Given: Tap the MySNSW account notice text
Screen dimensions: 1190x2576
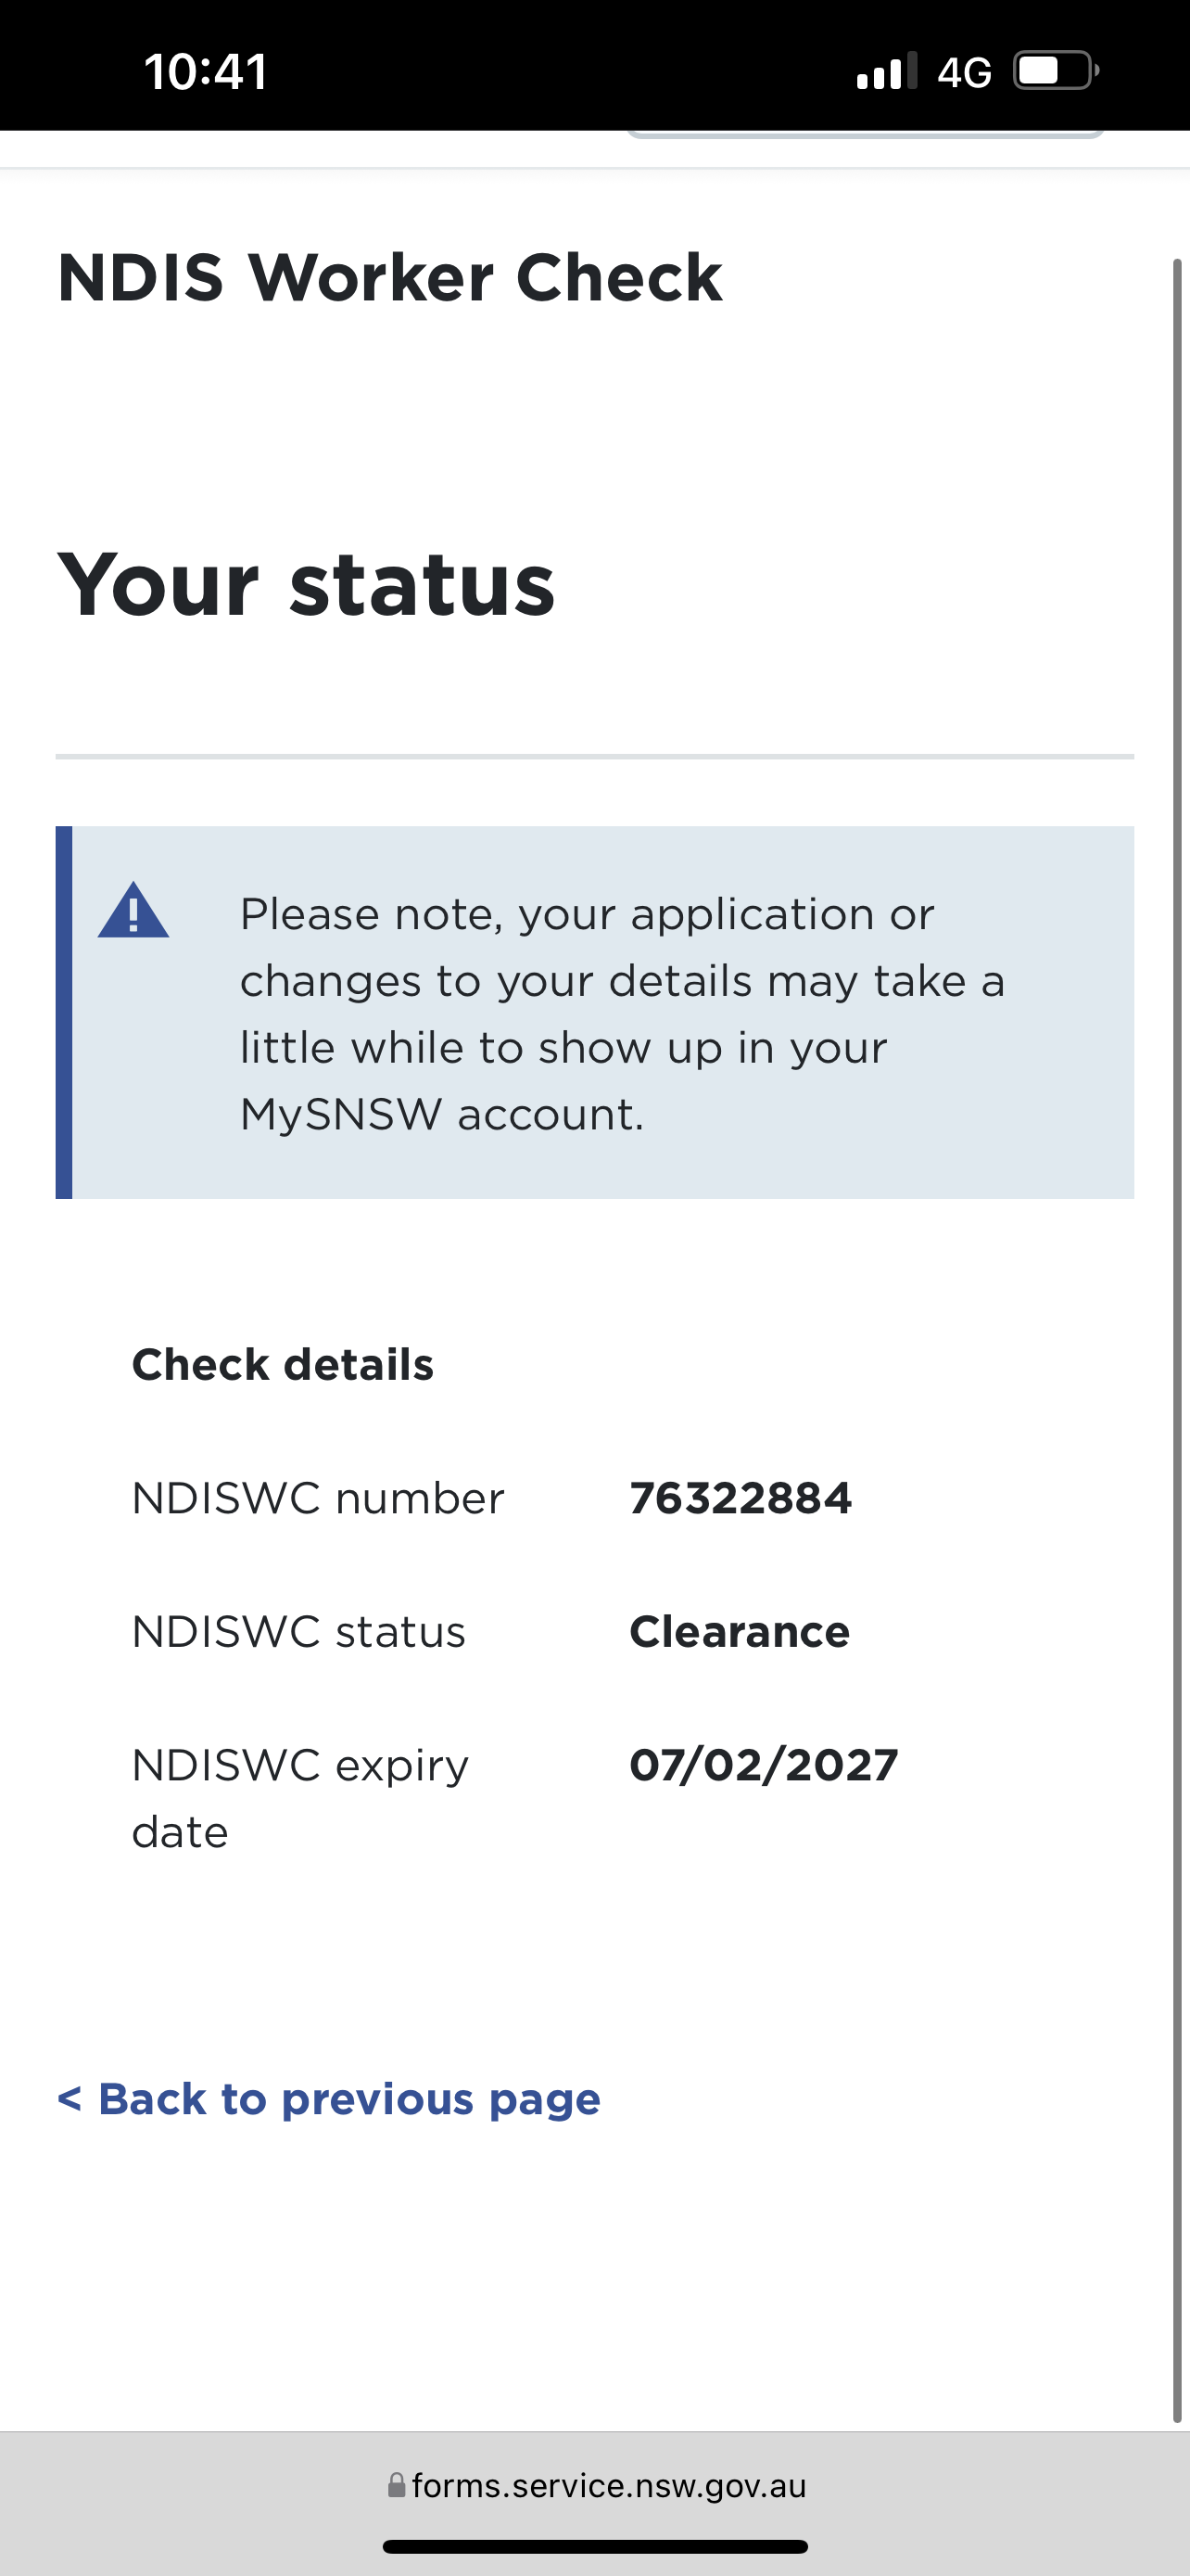Looking at the screenshot, I should [622, 1013].
